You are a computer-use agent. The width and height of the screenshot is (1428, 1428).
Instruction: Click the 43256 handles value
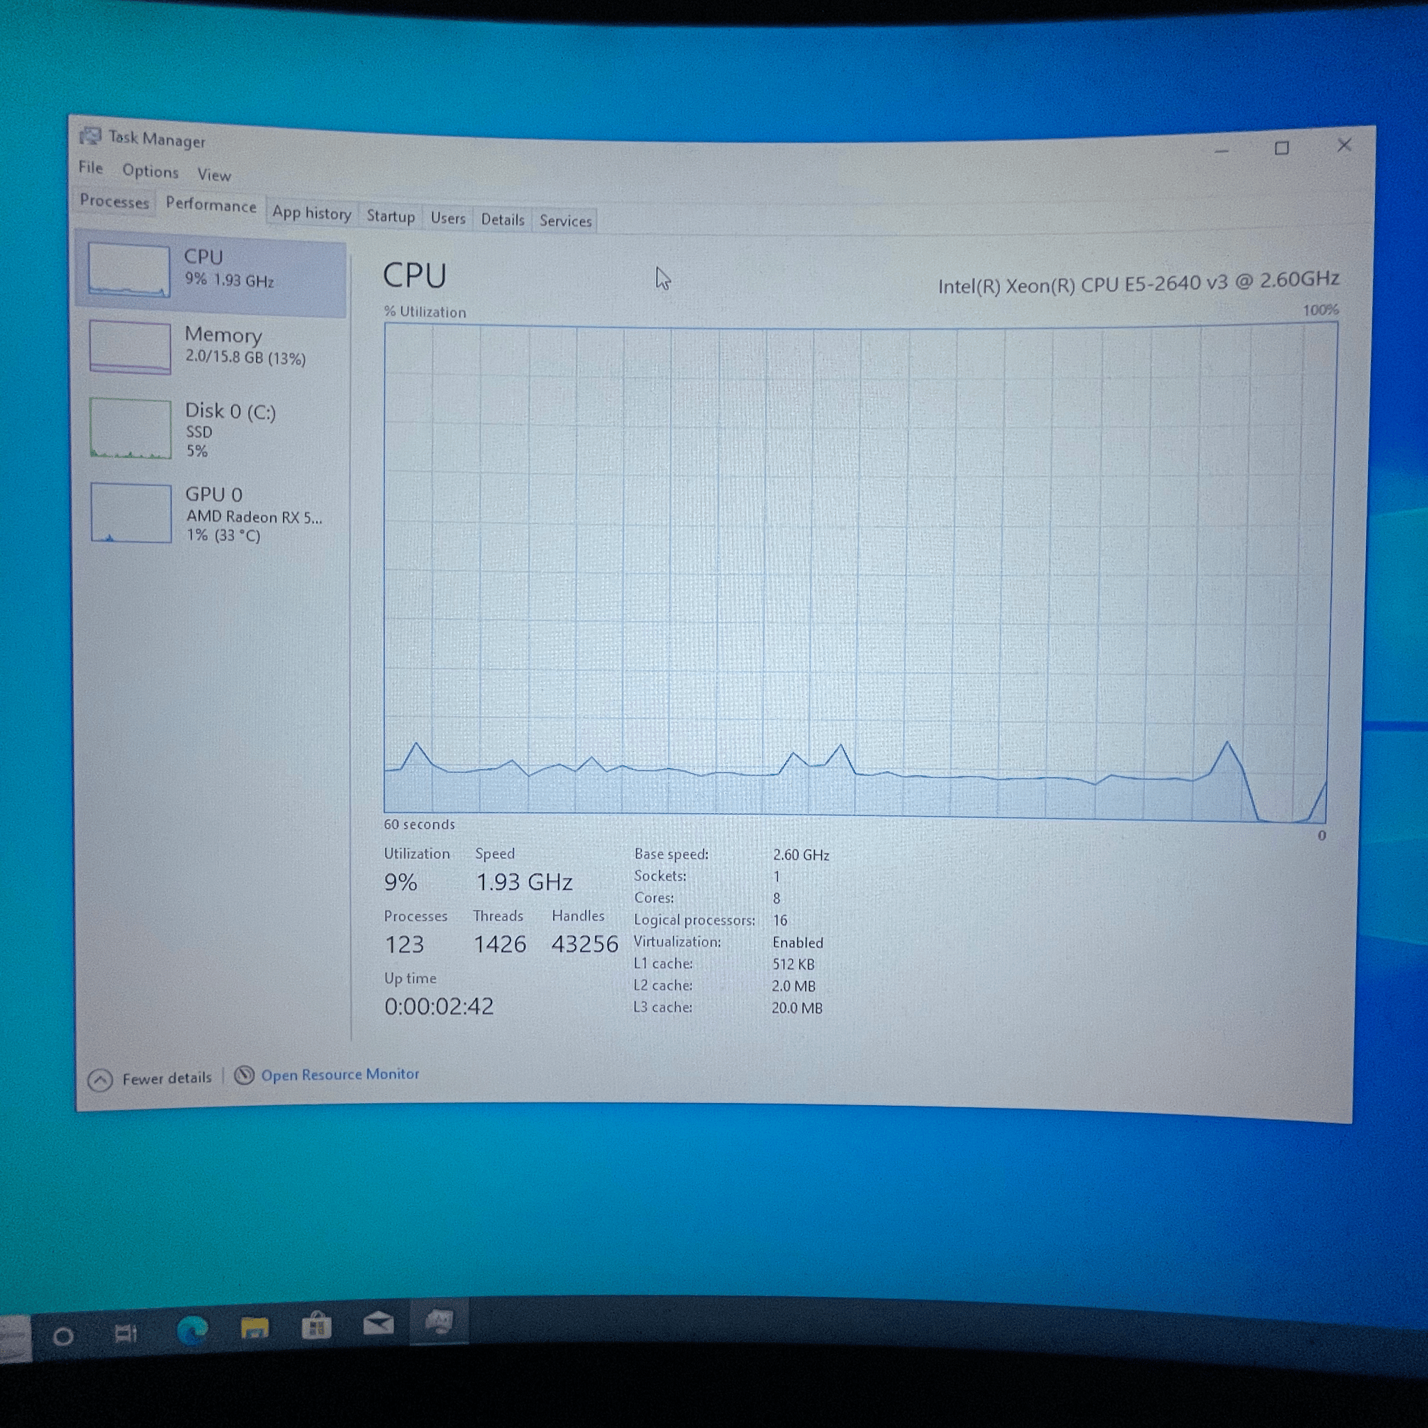coord(584,944)
